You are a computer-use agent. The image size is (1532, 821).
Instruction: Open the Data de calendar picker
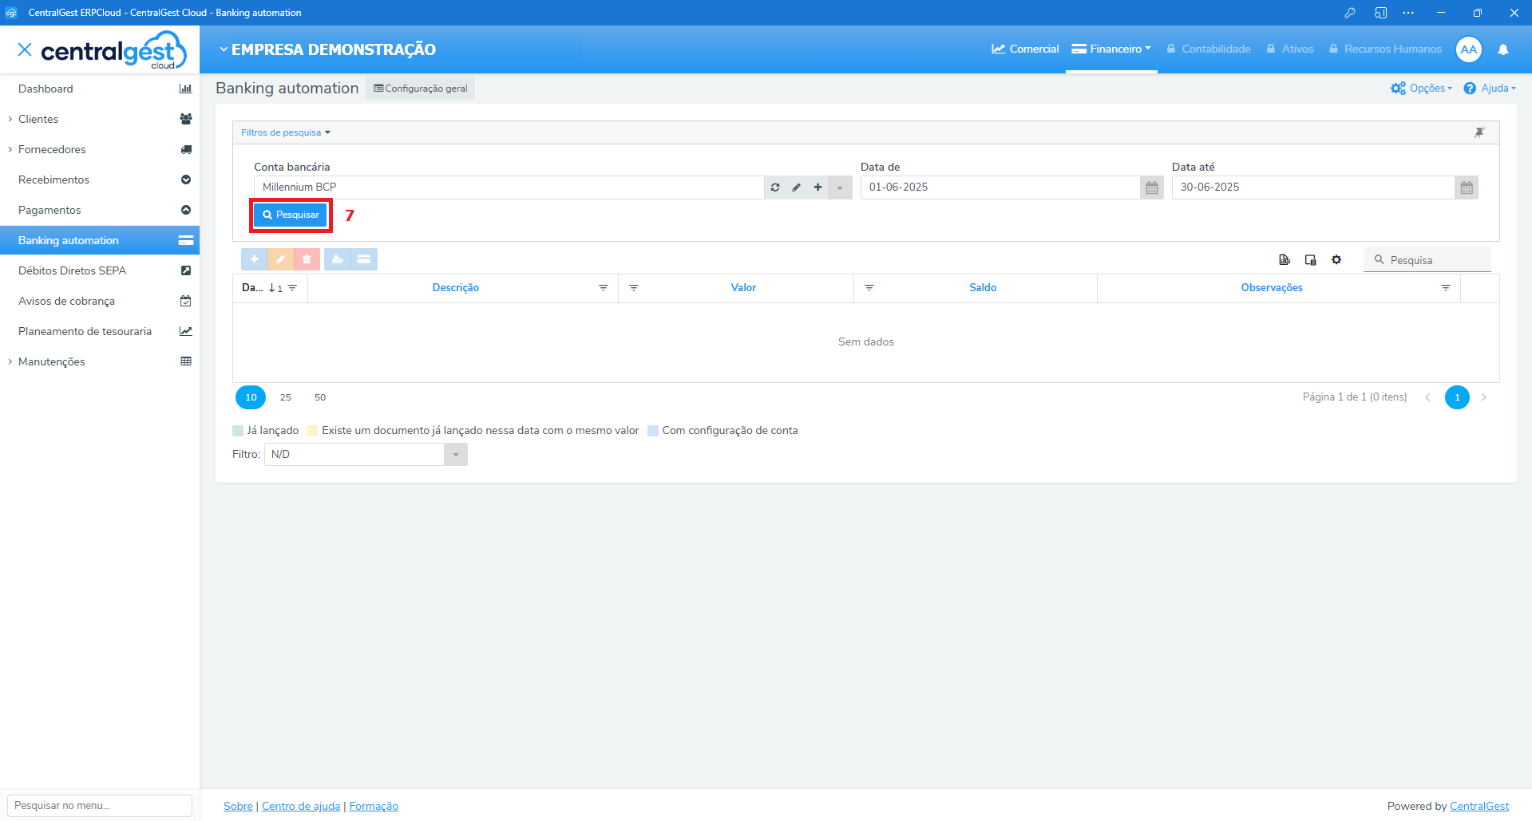click(x=1151, y=187)
